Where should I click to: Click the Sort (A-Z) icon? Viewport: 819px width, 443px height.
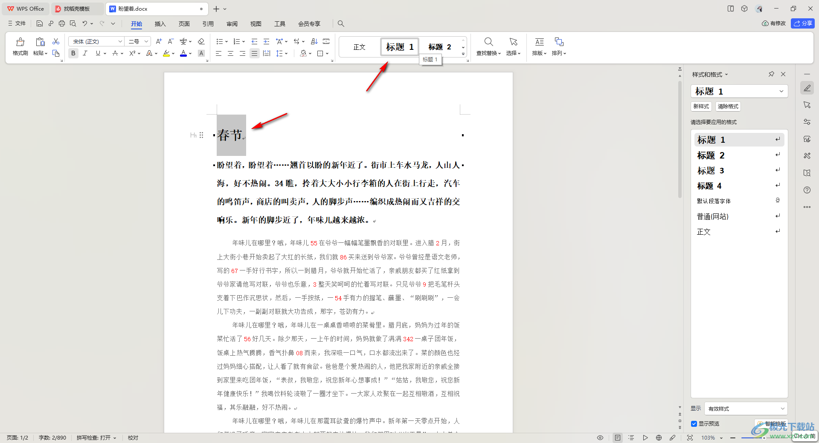click(314, 41)
